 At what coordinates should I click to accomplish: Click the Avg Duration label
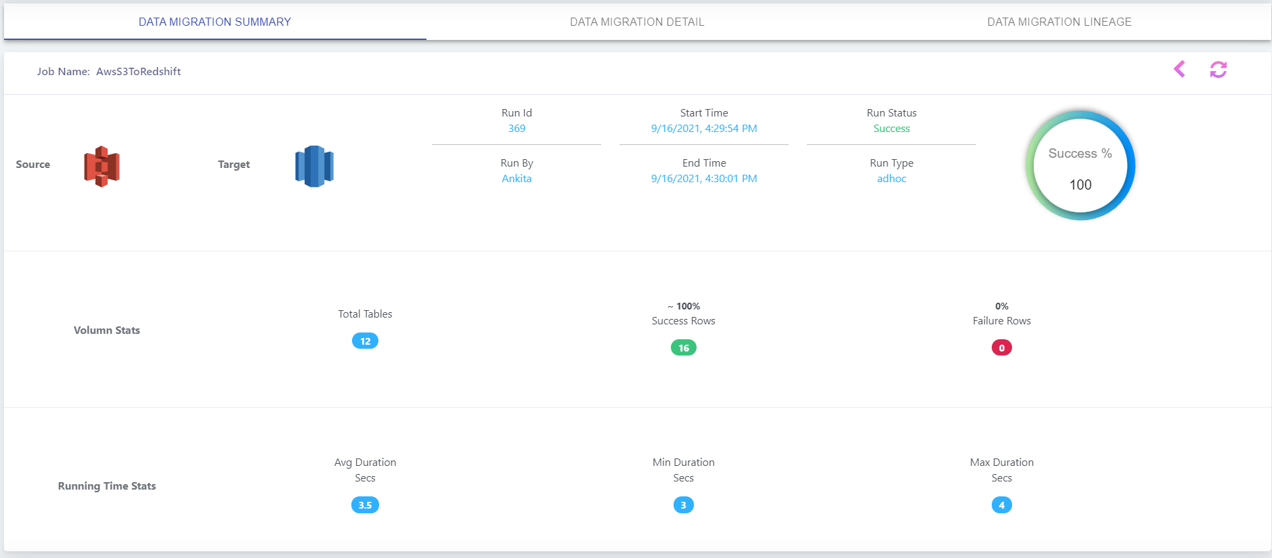pos(365,463)
